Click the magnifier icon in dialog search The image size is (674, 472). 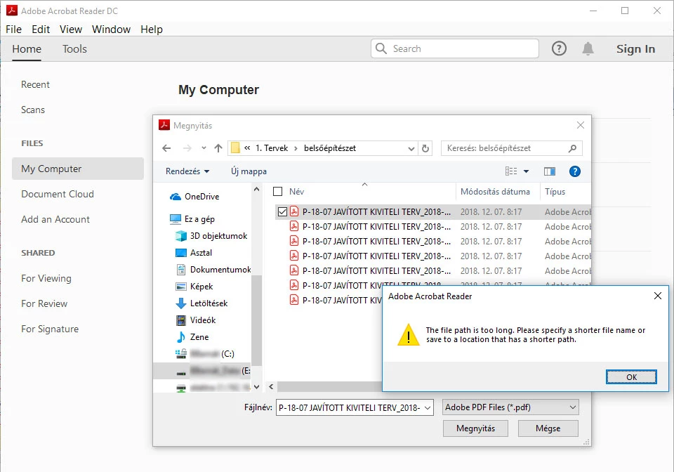(572, 148)
